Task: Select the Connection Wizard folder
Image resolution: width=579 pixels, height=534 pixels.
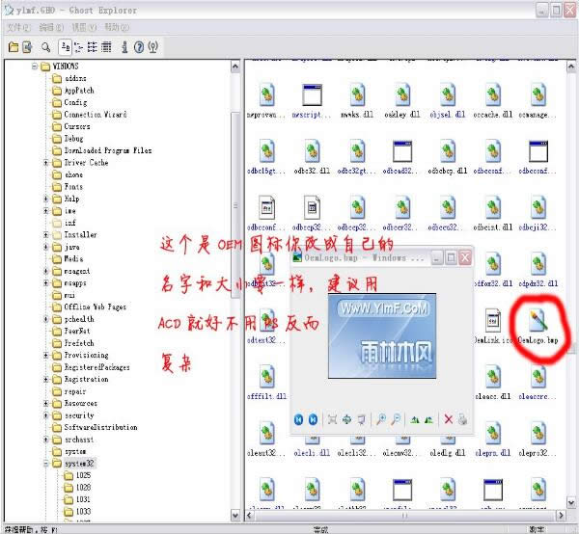Action: [96, 115]
